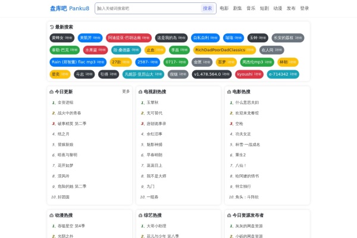The width and height of the screenshot is (357, 238).
Task: Select the 在人间 search tag
Action: (272, 50)
